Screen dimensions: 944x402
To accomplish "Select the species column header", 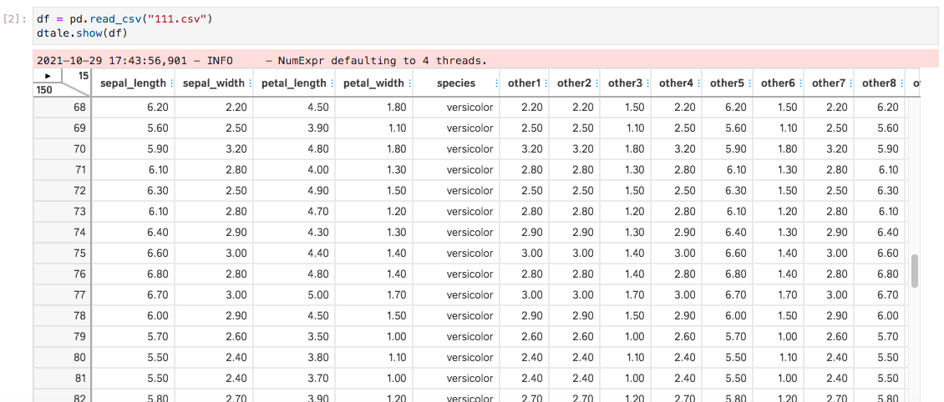I will click(x=456, y=83).
